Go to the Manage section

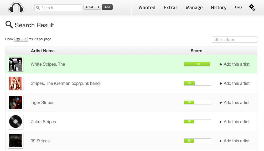point(194,8)
